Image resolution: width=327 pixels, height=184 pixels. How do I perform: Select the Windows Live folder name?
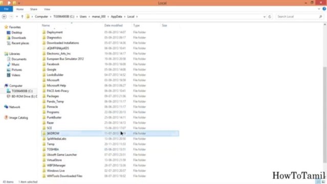(x=55, y=171)
